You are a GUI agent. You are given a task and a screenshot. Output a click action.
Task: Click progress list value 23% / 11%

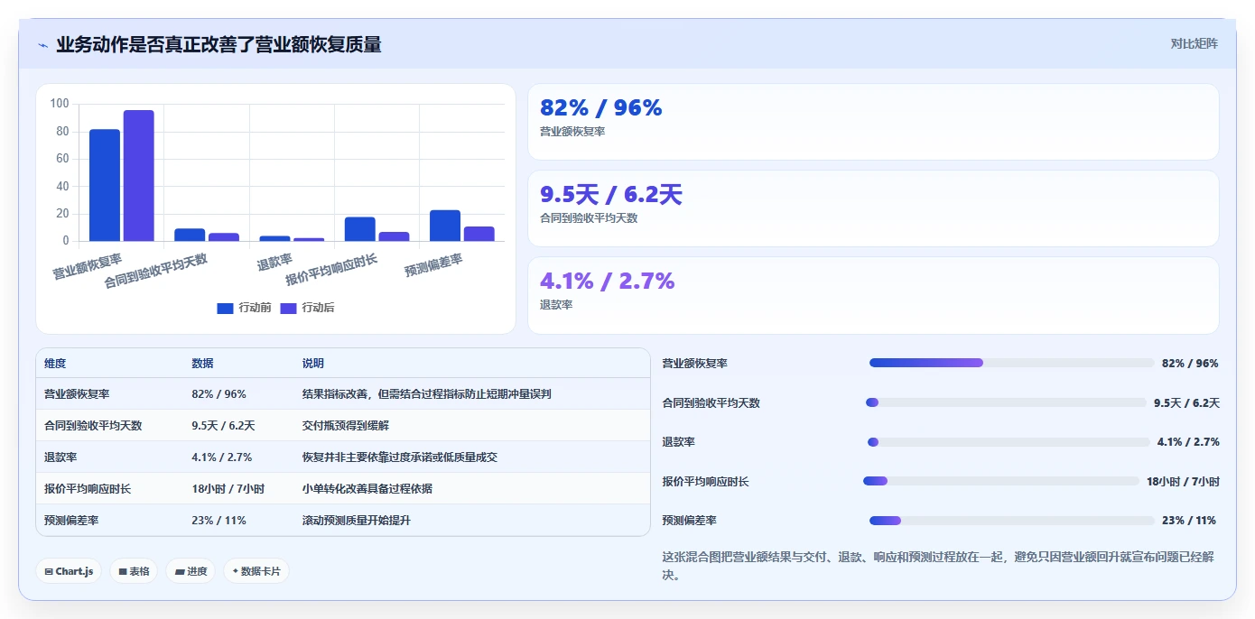pos(1189,521)
